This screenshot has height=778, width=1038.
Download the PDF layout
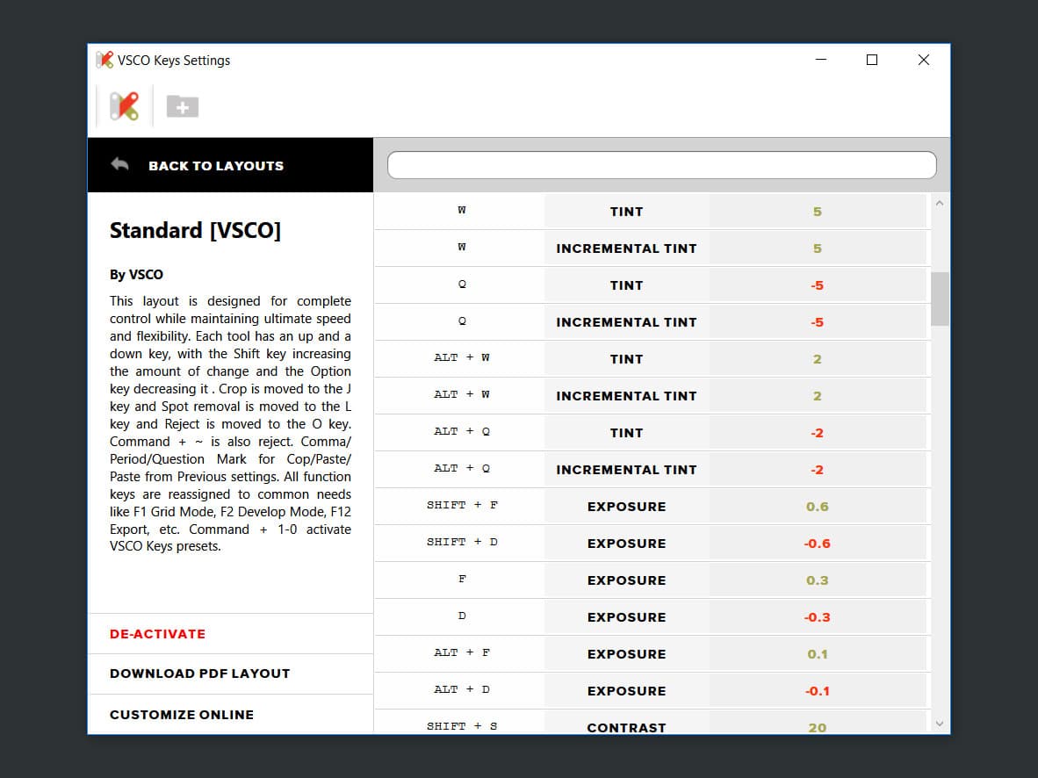pos(200,674)
